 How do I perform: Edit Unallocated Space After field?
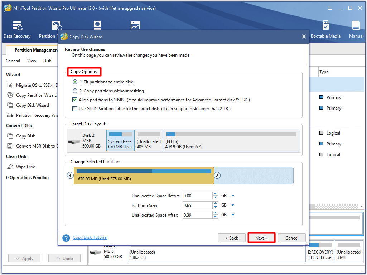[198, 215]
